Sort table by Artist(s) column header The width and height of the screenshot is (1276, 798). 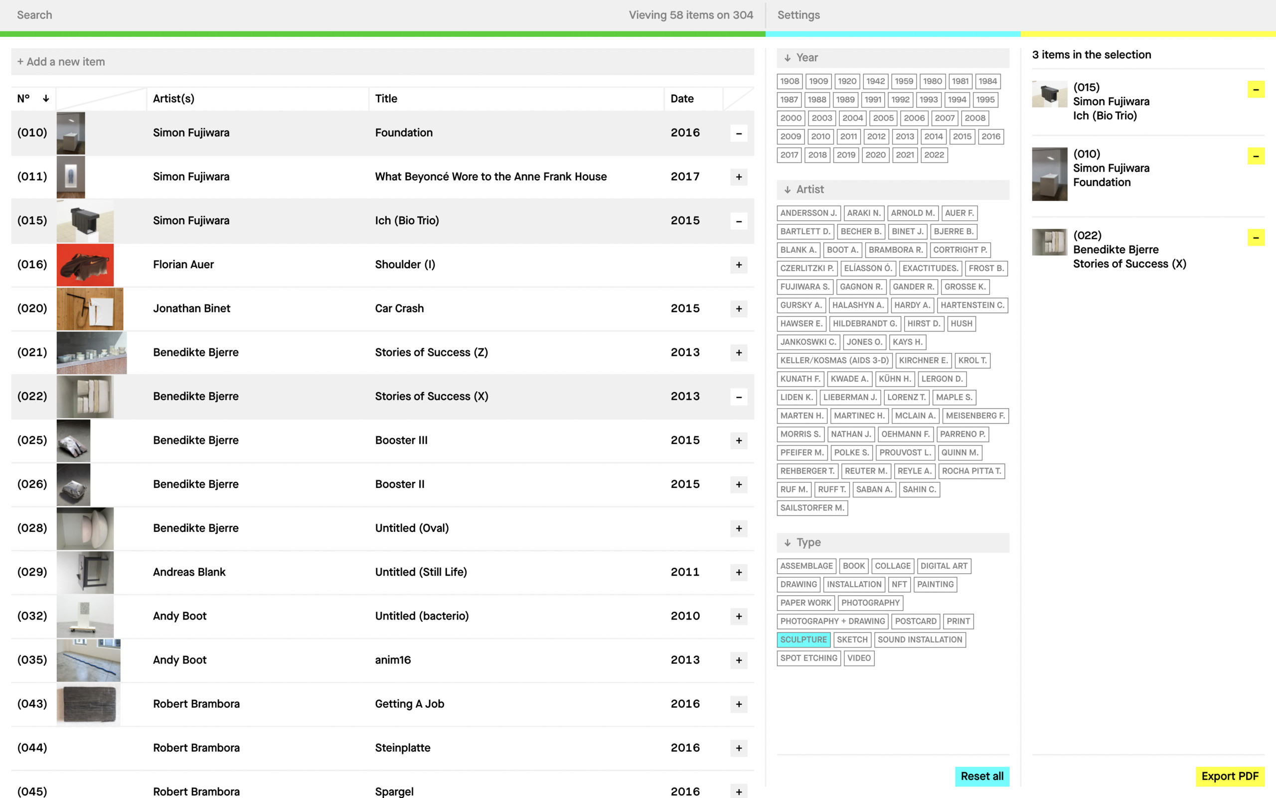pyautogui.click(x=173, y=99)
